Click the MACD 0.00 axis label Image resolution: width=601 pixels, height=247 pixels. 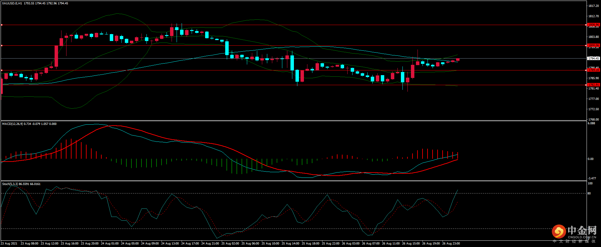590,159
